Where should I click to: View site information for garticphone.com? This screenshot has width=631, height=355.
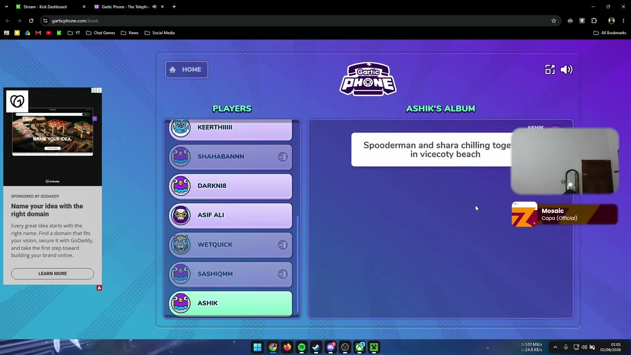click(x=45, y=21)
